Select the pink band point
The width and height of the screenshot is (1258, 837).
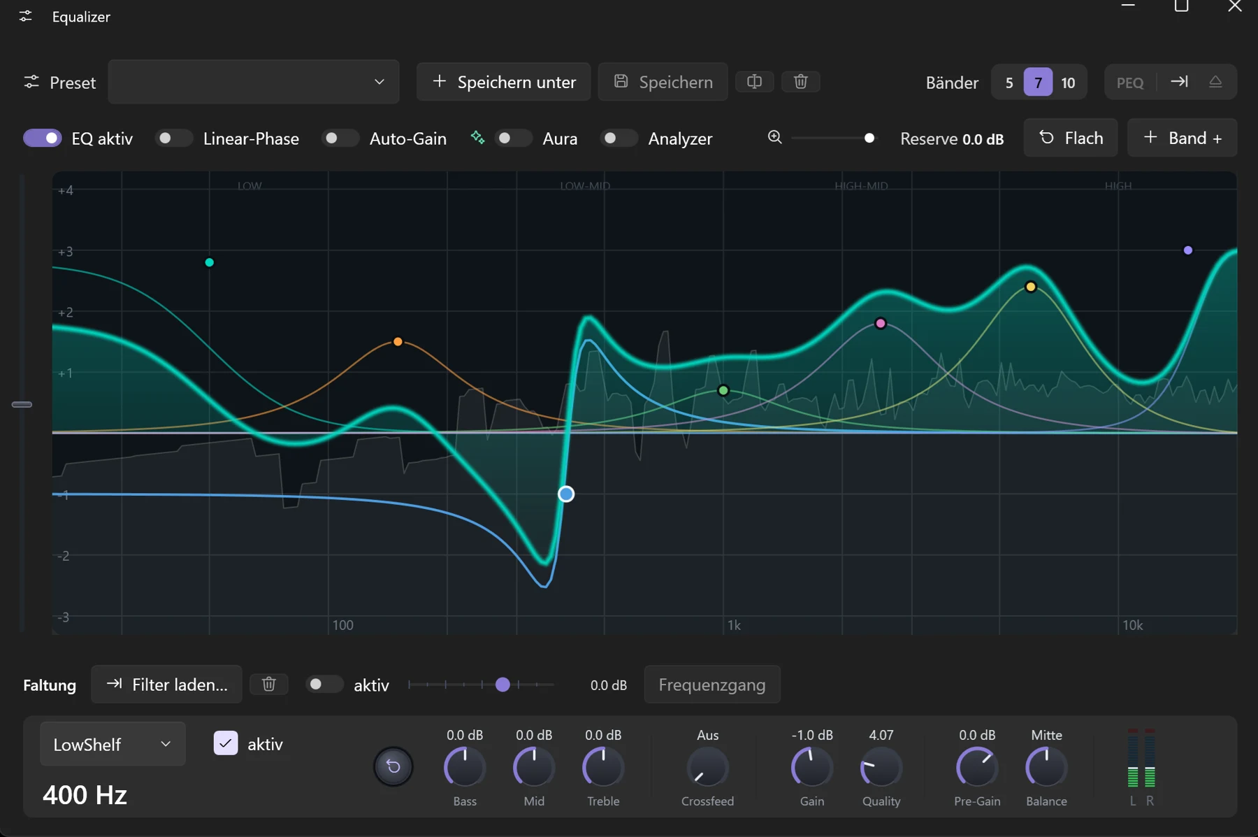click(881, 323)
